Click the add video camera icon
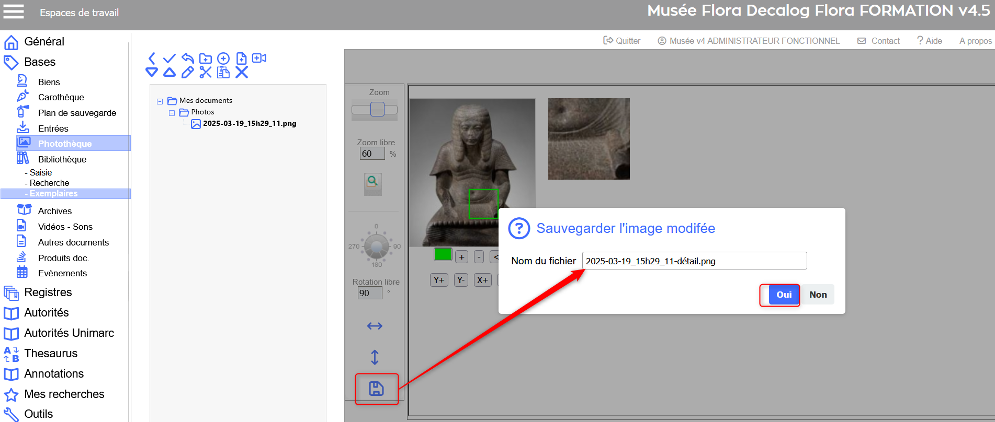 click(259, 58)
